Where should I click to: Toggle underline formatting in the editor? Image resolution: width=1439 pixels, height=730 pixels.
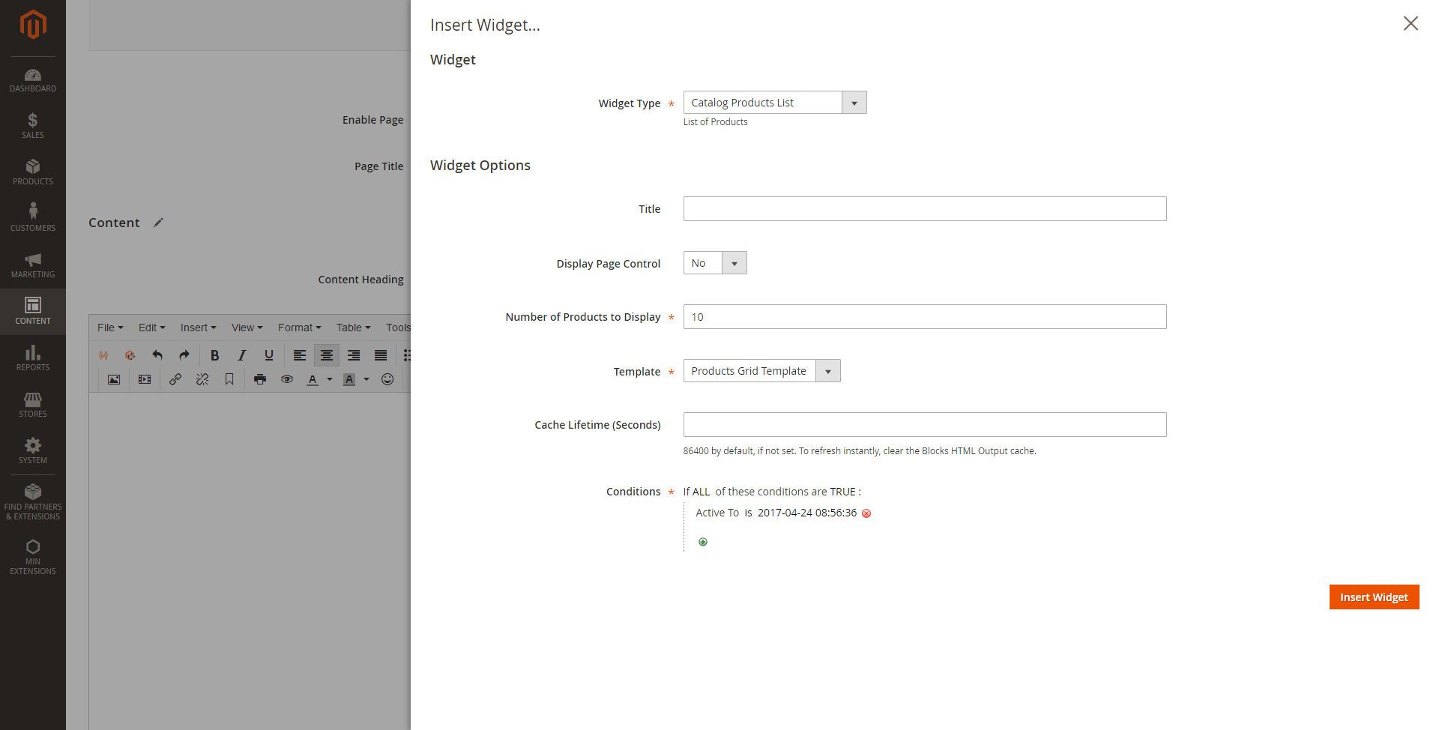pyautogui.click(x=269, y=355)
